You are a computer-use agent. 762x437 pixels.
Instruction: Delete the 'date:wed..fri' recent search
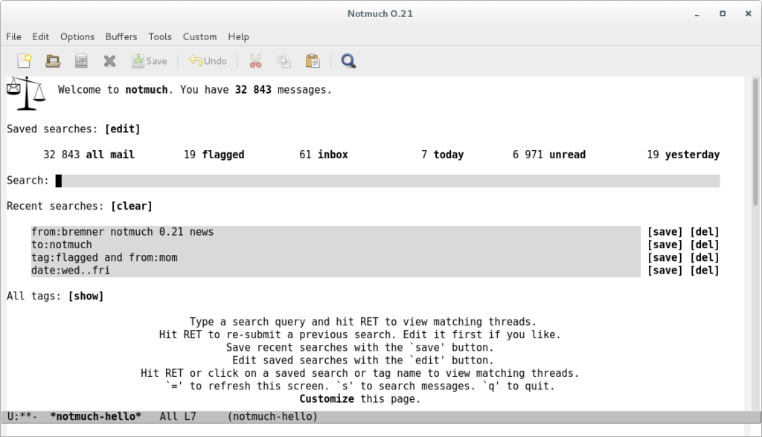[x=705, y=271]
